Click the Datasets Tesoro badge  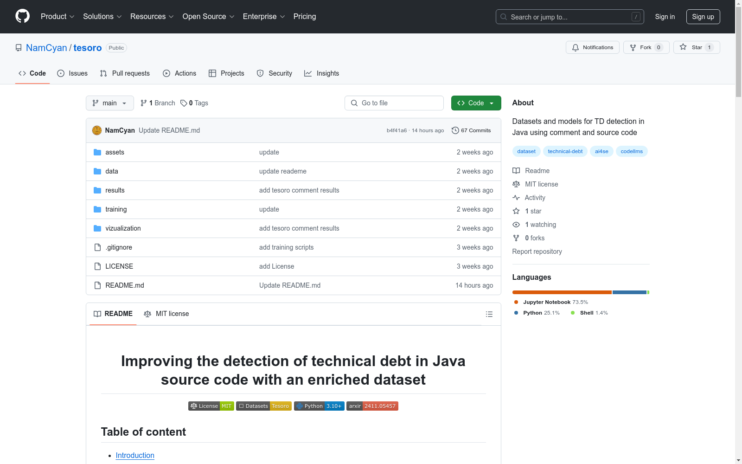[264, 406]
